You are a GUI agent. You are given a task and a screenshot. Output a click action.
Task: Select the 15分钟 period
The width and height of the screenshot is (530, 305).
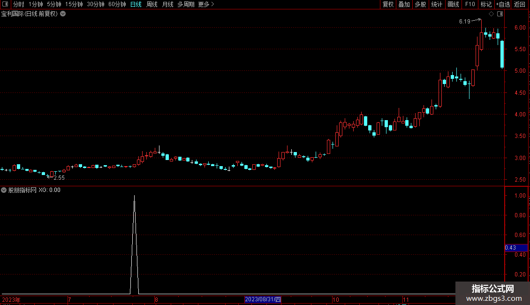click(74, 4)
